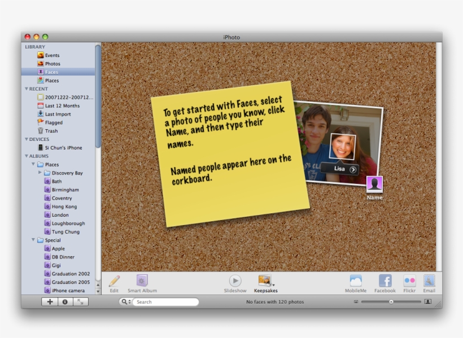Minimize the iPhoto window
This screenshot has width=463, height=338.
(x=36, y=37)
